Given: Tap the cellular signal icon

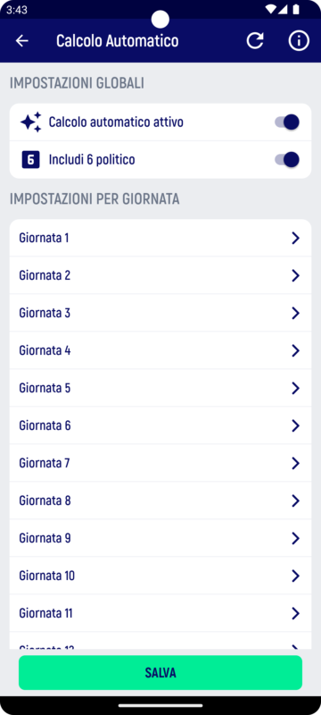Looking at the screenshot, I should click(284, 9).
